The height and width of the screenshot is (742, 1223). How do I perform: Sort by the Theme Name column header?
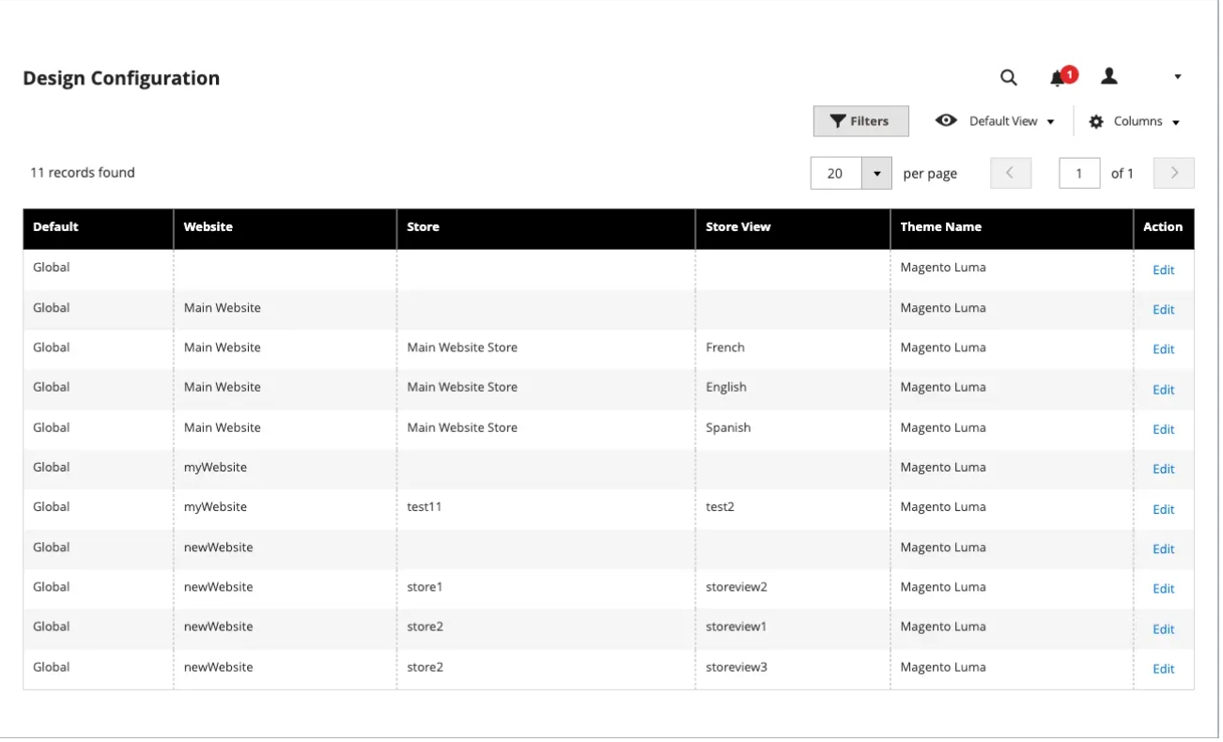(x=1012, y=227)
